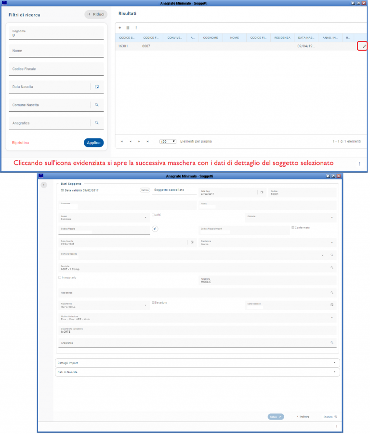Go to last page of results
Screen dimensions: 370x434
148,142
